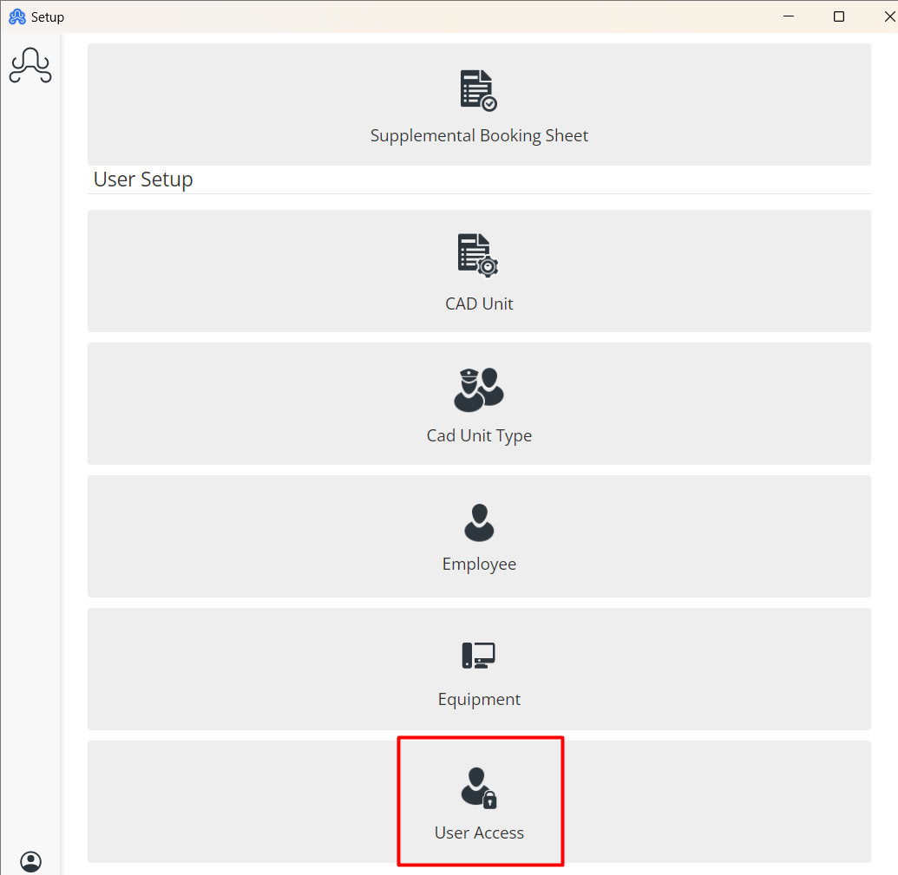The width and height of the screenshot is (898, 875).
Task: Select the Equipment device icon
Action: point(479,655)
